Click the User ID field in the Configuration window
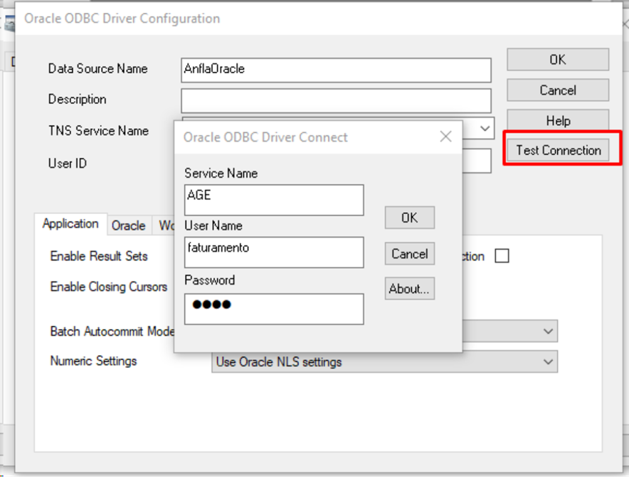 (x=477, y=161)
